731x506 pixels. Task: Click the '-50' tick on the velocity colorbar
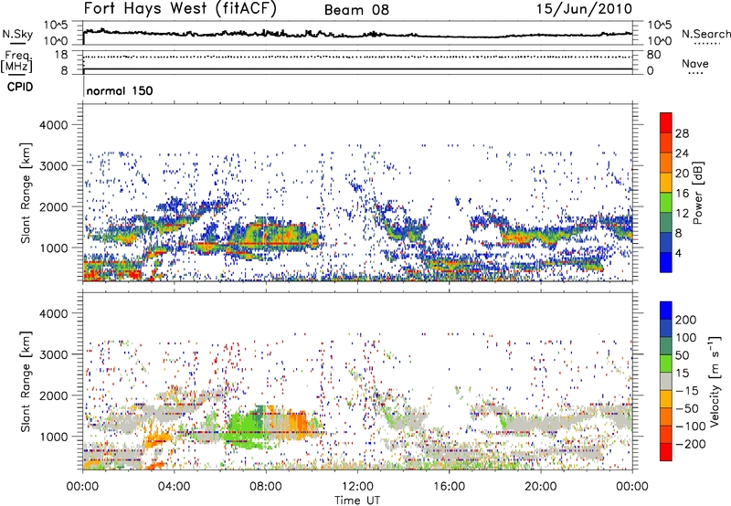[687, 408]
